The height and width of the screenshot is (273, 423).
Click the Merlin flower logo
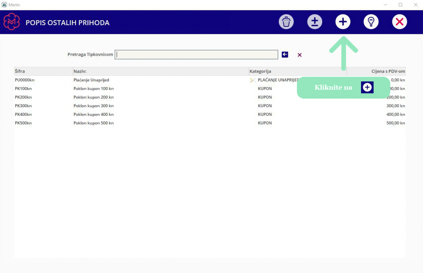[x=12, y=21]
